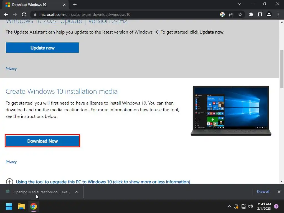Expand the plus icon beside 'Using the tool to upgrade'
284x213 pixels.
click(9, 181)
